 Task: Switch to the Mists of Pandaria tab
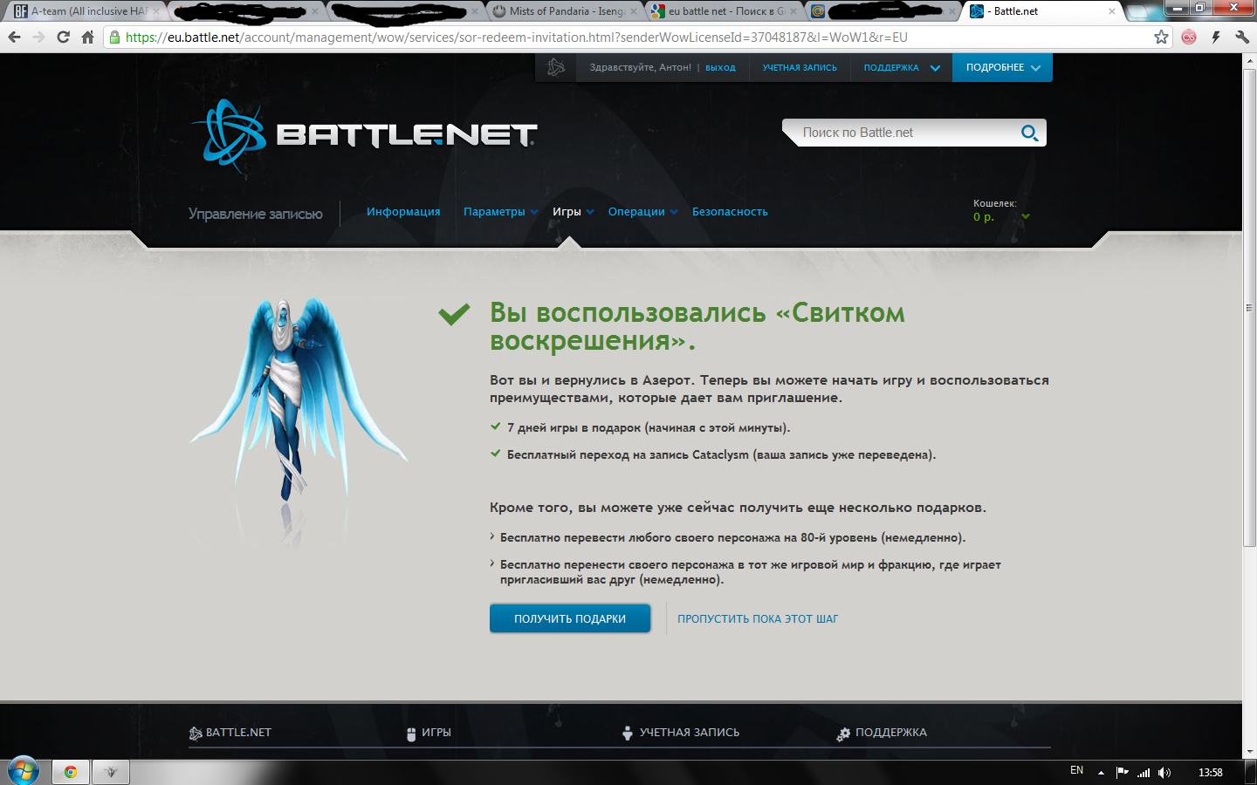click(565, 11)
